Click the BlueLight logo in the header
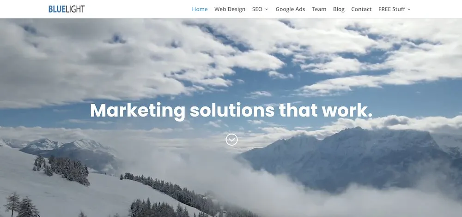 (x=67, y=9)
